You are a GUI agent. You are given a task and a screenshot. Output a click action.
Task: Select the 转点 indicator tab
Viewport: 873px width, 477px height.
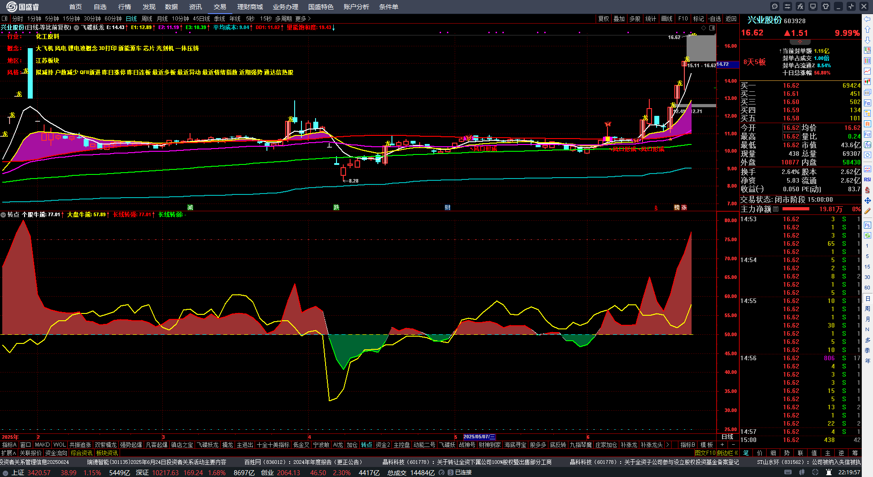(x=366, y=445)
